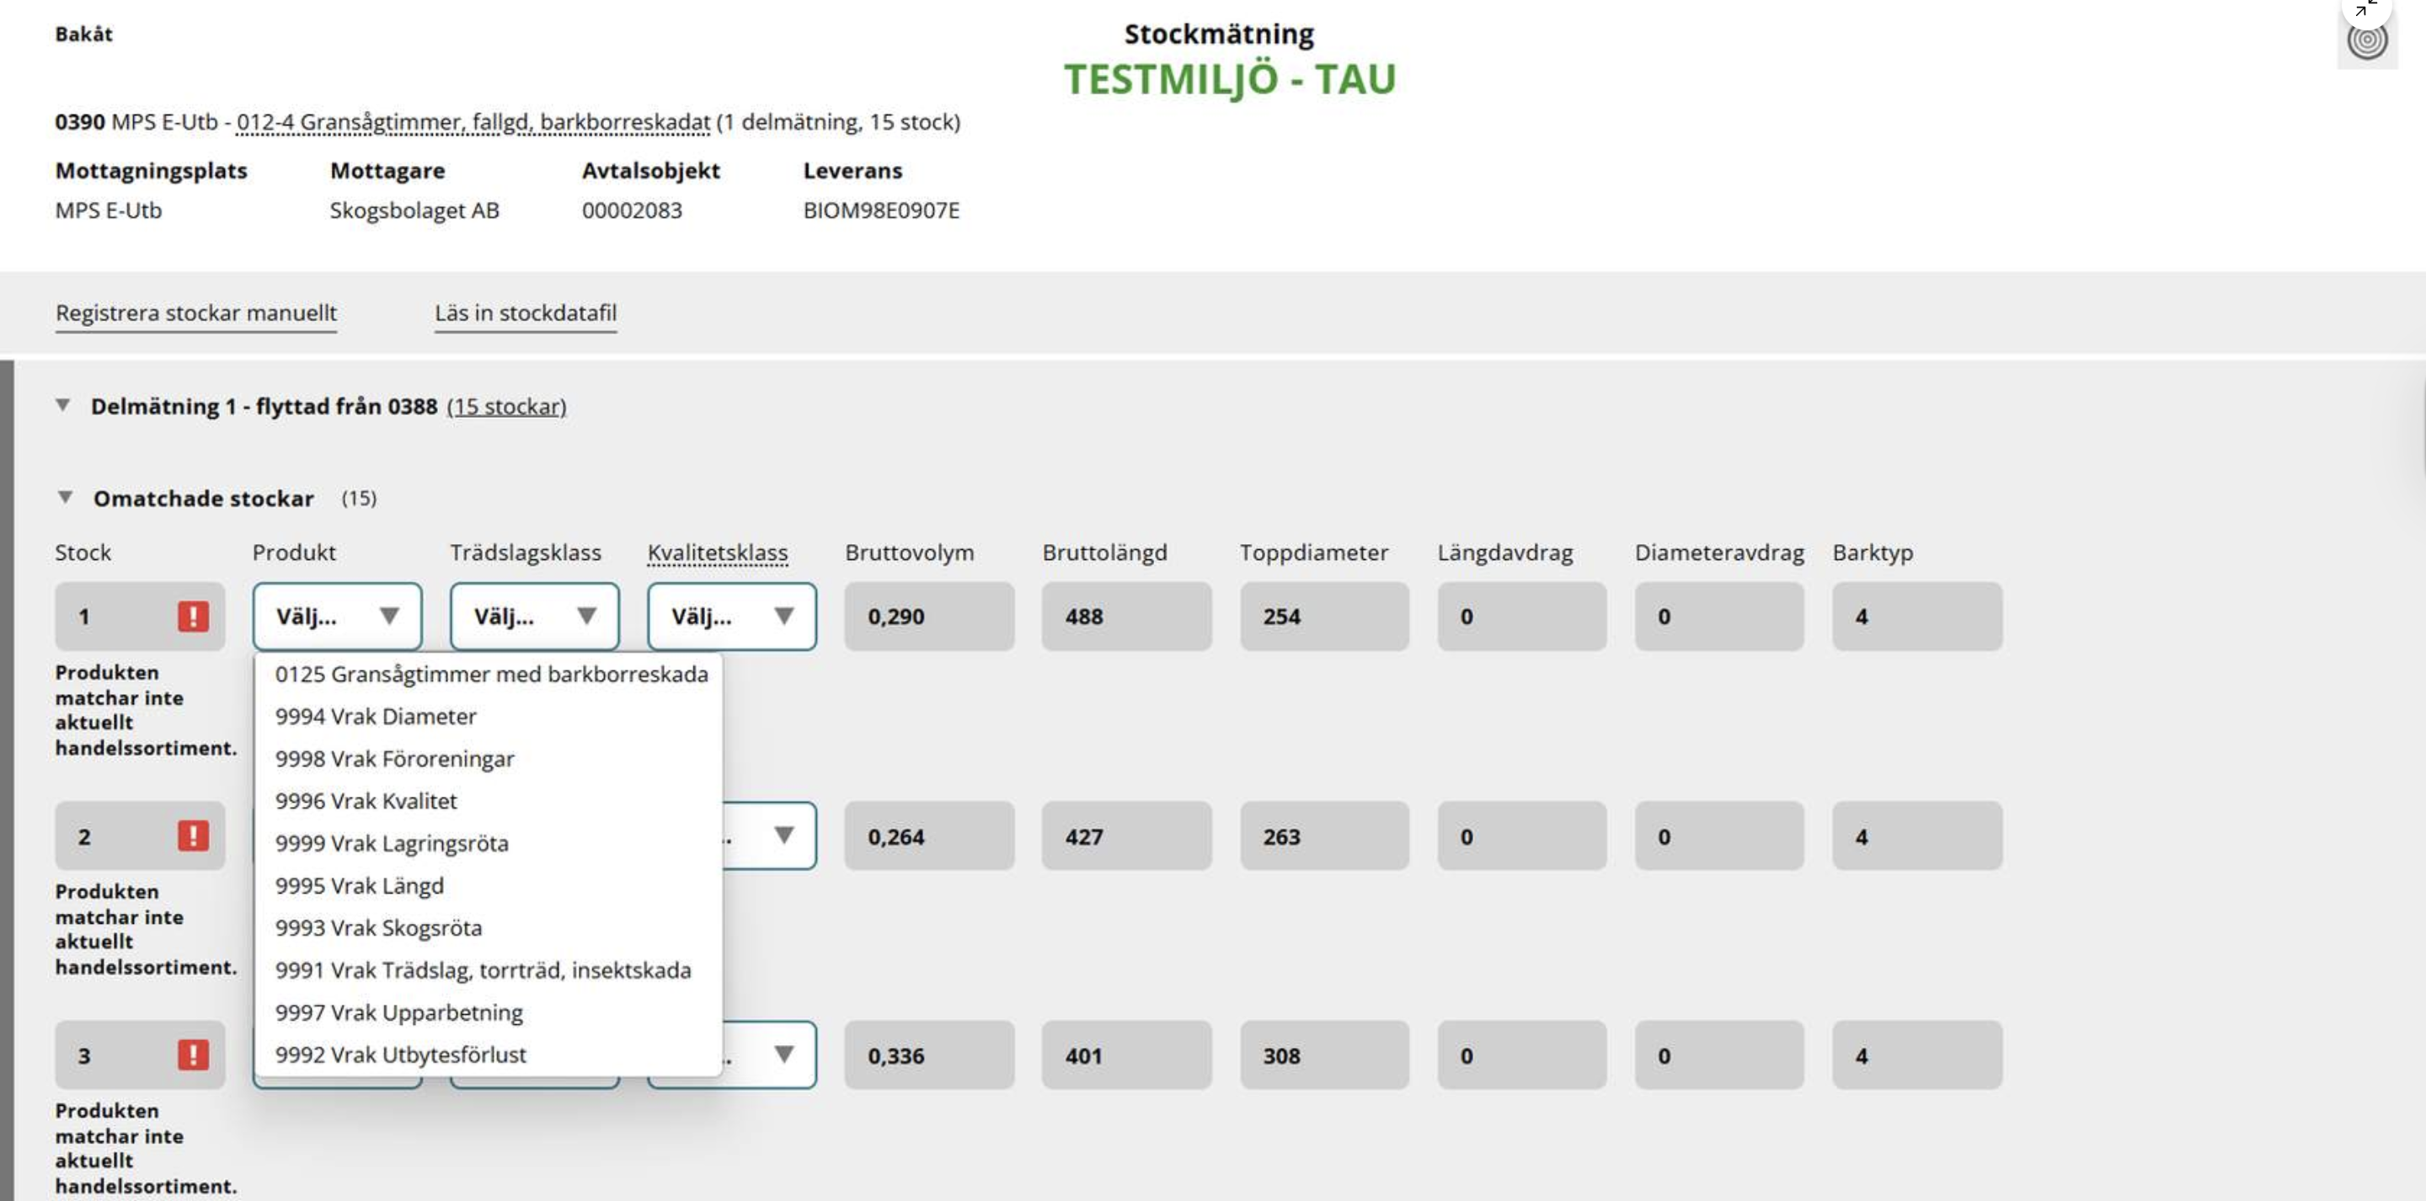Click the Barktyp field of stock 1

[1916, 616]
